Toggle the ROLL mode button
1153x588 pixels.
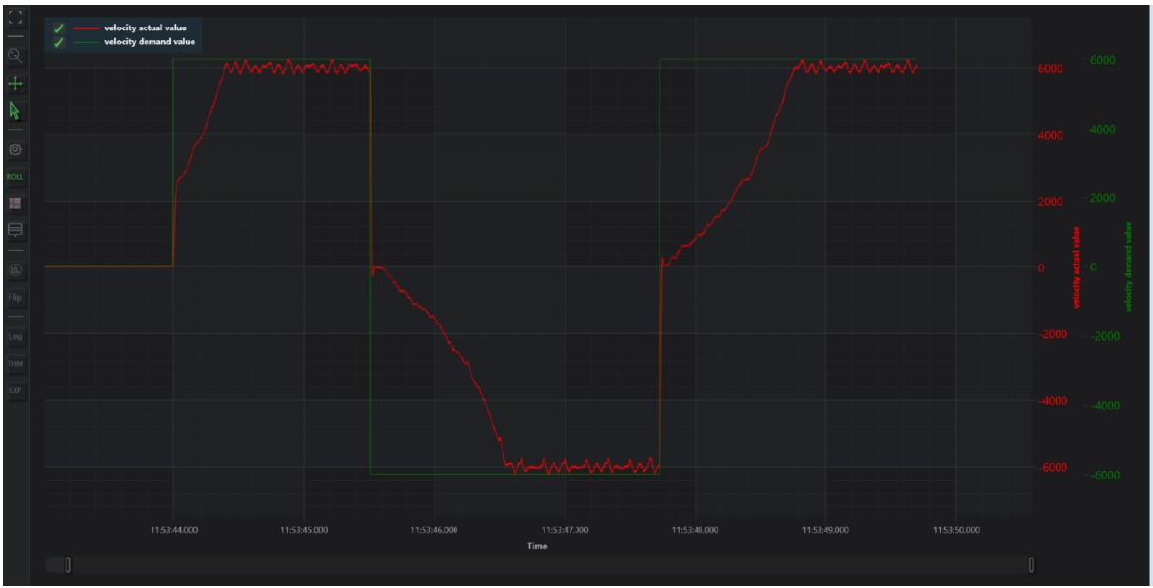point(15,177)
